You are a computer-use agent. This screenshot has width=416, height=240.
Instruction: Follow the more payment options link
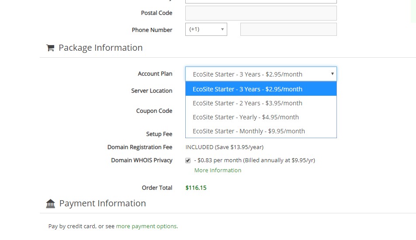pyautogui.click(x=147, y=226)
